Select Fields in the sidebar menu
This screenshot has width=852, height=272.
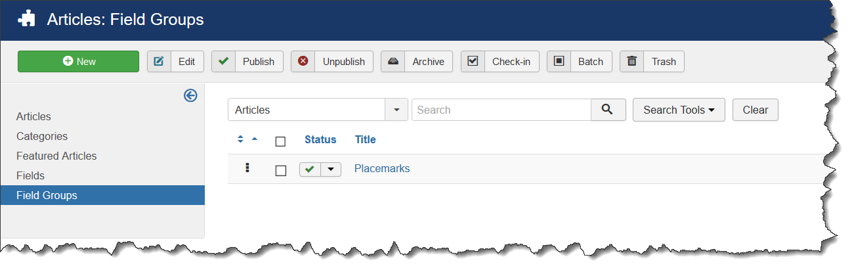30,175
